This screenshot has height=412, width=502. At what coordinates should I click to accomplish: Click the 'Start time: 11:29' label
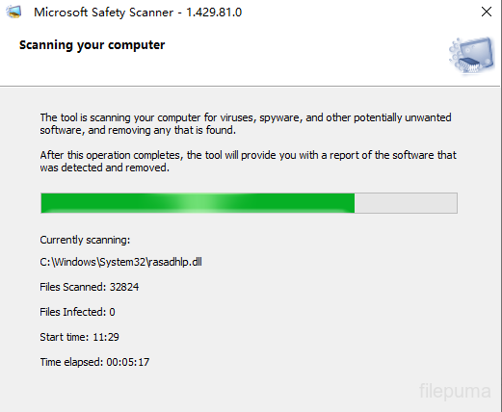point(79,337)
